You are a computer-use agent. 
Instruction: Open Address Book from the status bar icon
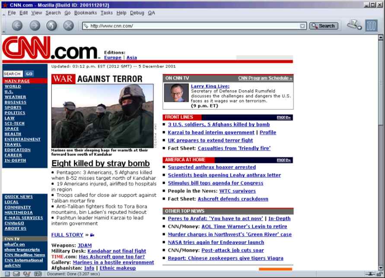tap(38, 274)
